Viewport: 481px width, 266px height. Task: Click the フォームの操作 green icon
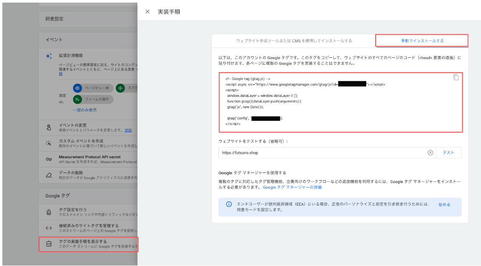pos(77,99)
